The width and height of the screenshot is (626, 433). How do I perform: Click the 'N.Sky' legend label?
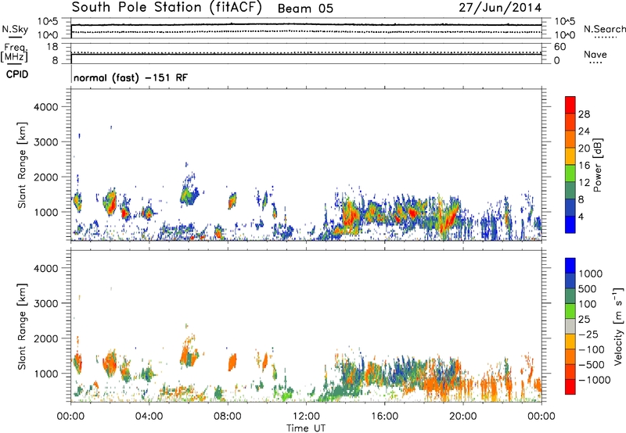(15, 30)
